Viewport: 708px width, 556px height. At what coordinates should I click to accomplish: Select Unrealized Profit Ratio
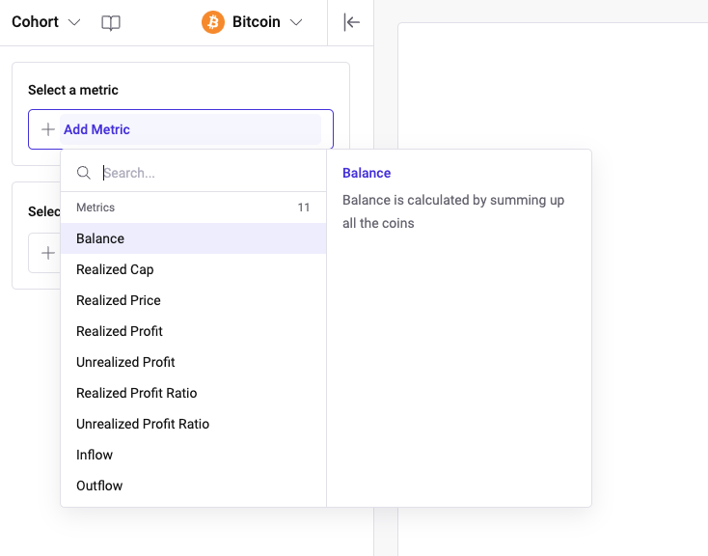143,424
